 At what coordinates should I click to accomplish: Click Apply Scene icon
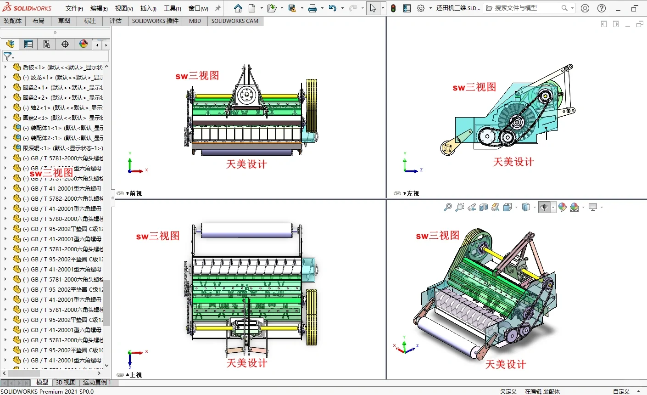point(574,208)
